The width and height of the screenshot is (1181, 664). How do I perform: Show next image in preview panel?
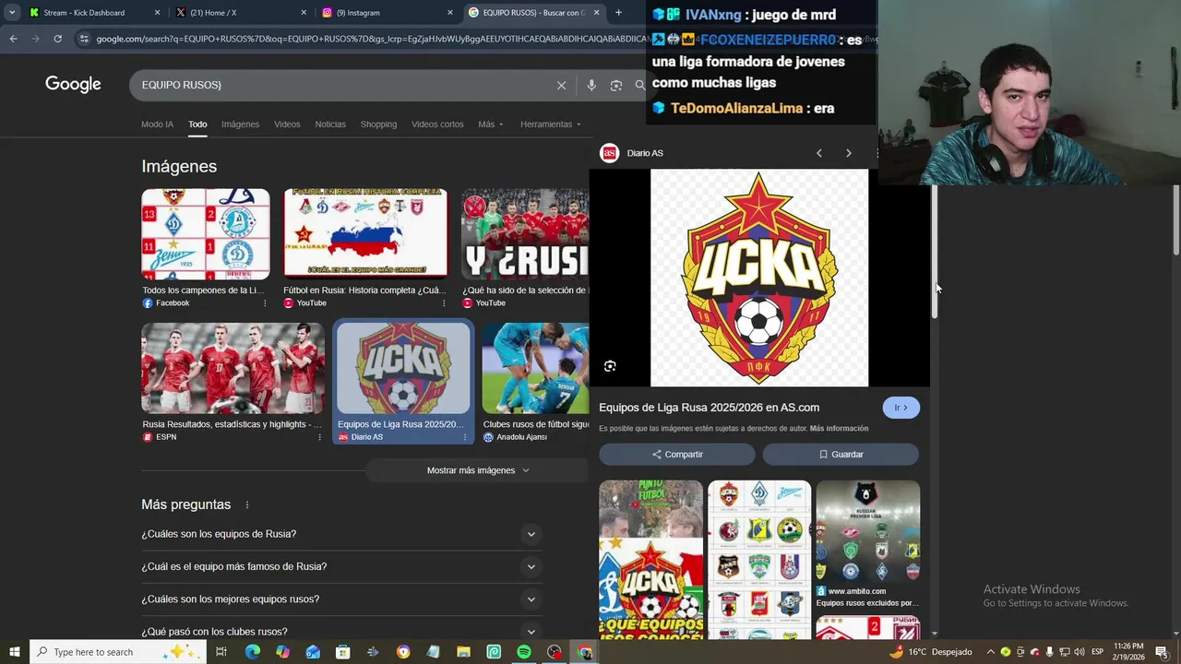pyautogui.click(x=849, y=153)
